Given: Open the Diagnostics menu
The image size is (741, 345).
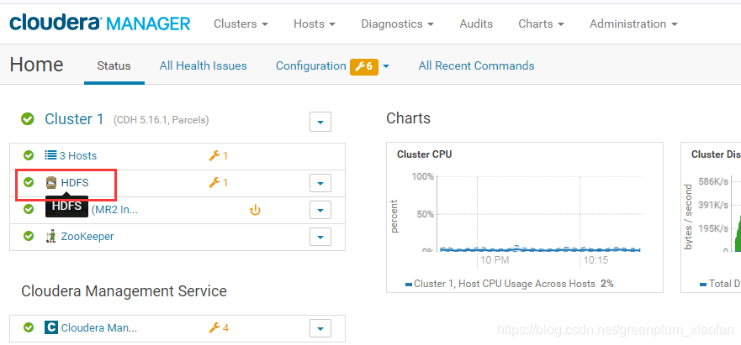Looking at the screenshot, I should pos(398,24).
